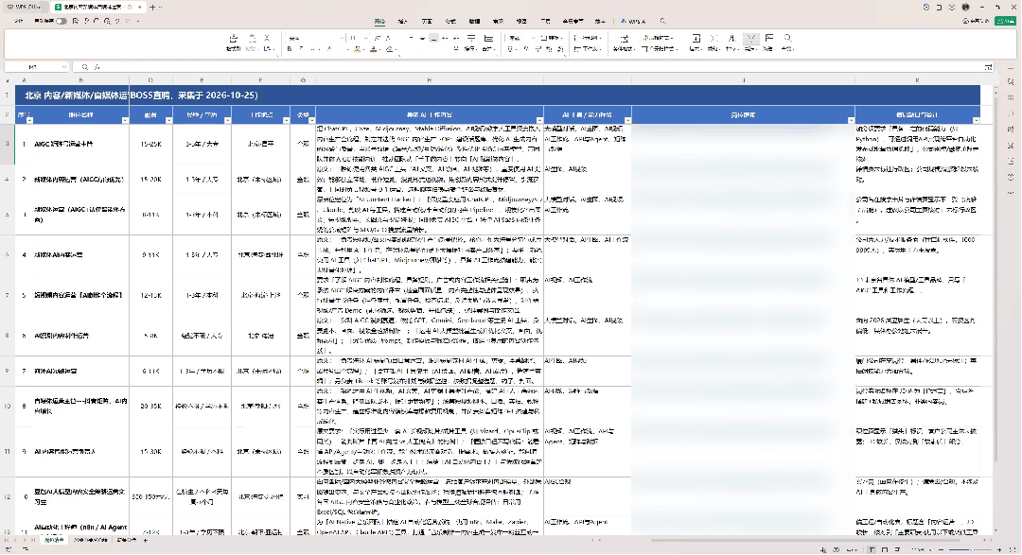Open the filter dropdown in column K header
1022x555 pixels.
[x=976, y=120]
